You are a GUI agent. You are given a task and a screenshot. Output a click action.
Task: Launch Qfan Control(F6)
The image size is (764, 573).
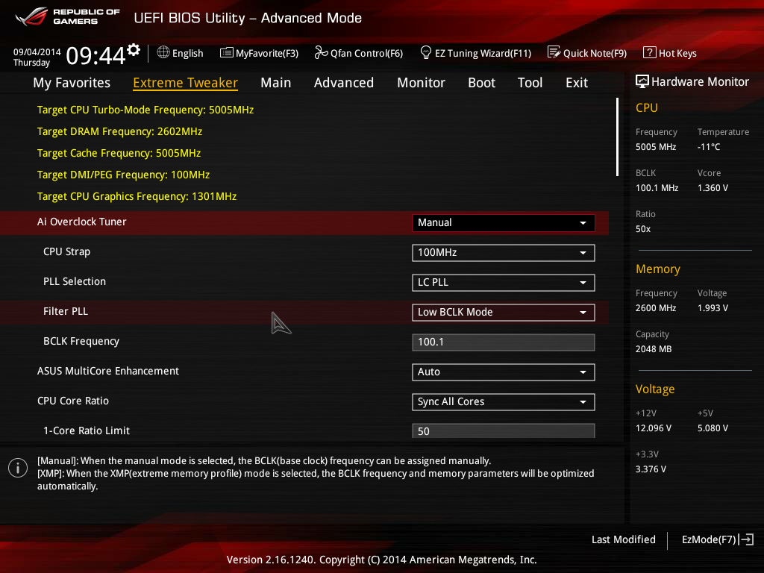click(359, 53)
